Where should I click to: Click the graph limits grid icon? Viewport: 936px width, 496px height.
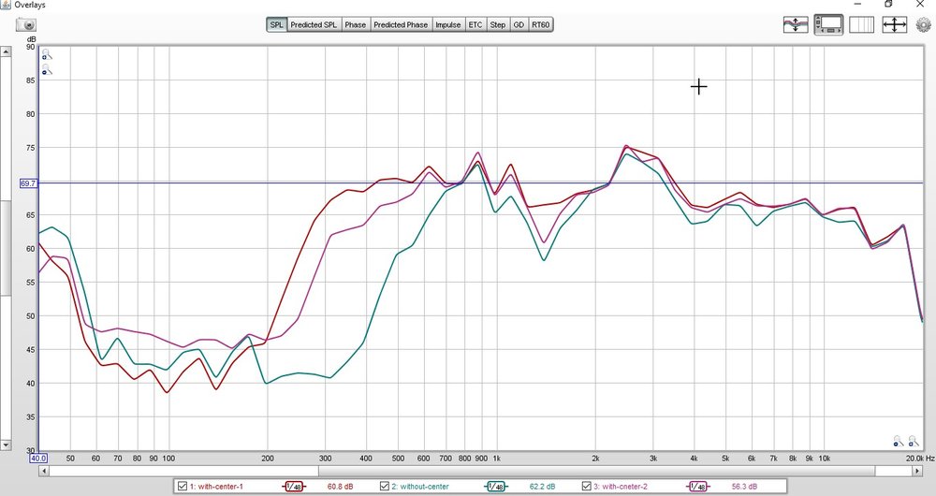pos(861,24)
